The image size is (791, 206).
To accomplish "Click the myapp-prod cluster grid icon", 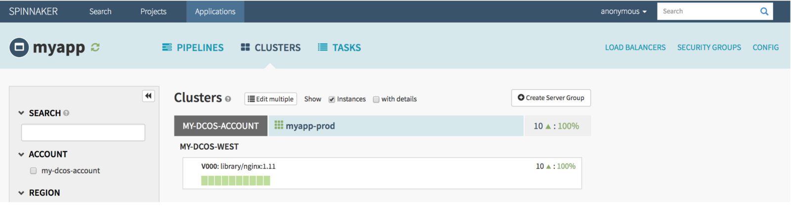I will (279, 125).
